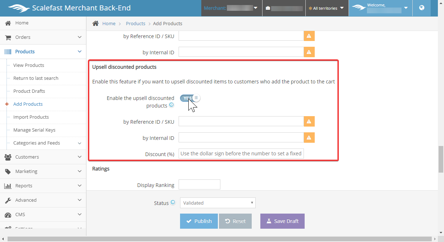The height and width of the screenshot is (242, 444).
Task: Select Product Drafts menu item
Action: (29, 91)
